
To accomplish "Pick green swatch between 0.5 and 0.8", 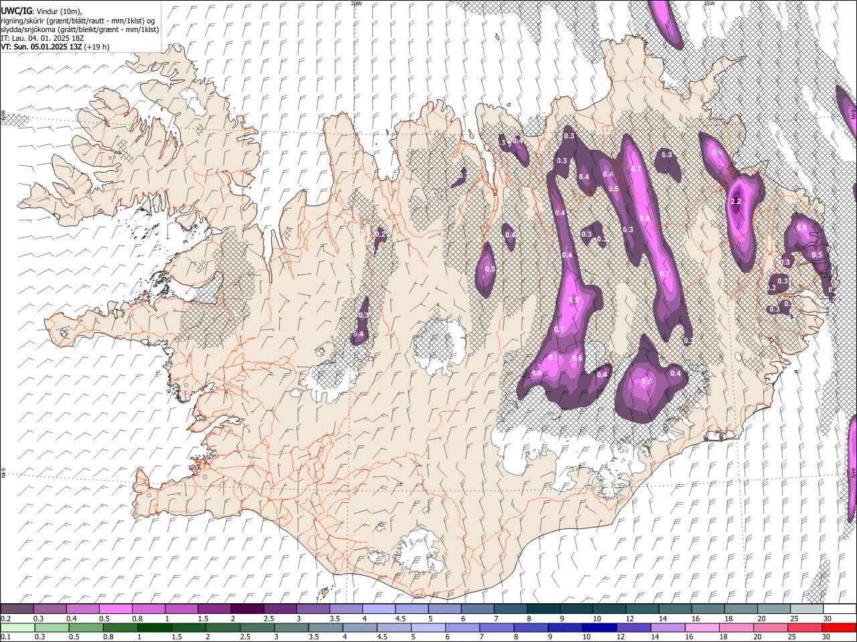I will pos(86,628).
